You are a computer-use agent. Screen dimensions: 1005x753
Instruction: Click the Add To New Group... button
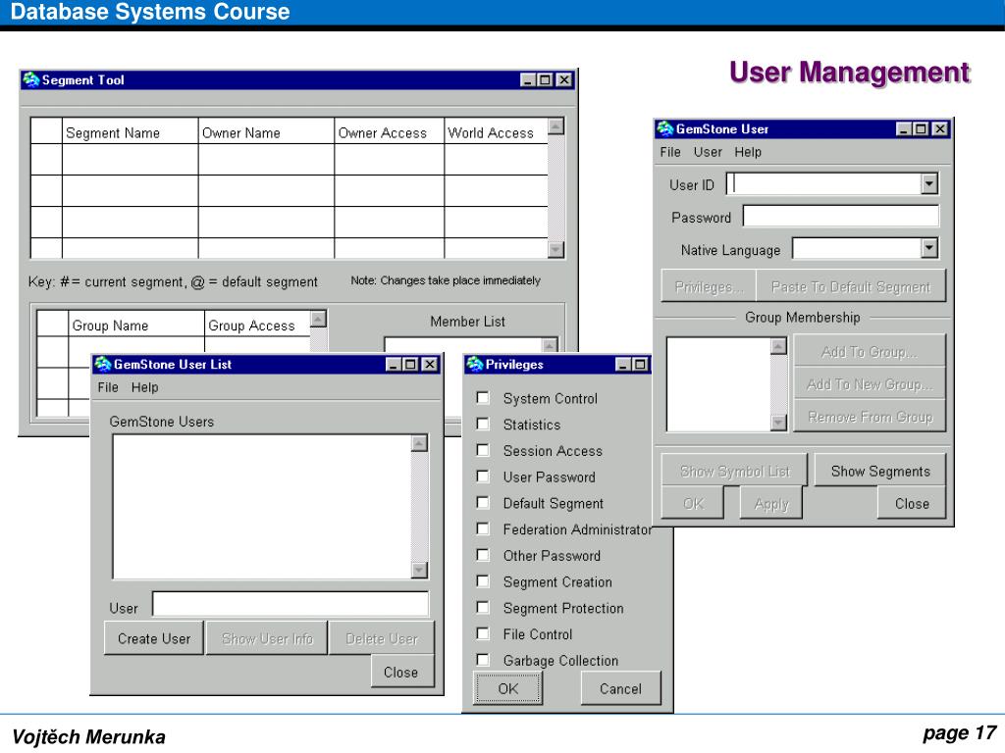[870, 384]
